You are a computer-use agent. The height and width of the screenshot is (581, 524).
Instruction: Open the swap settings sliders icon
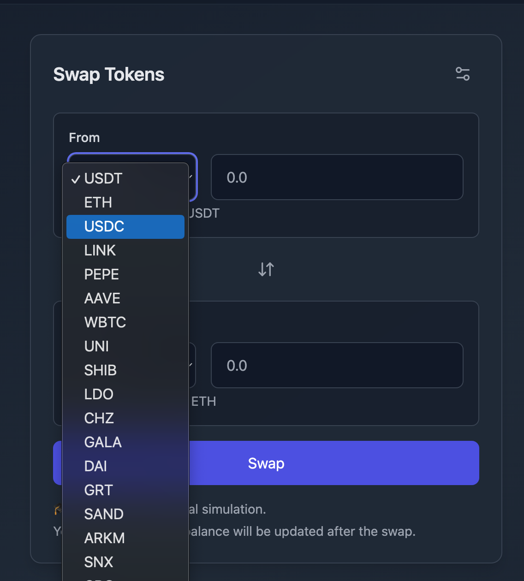coord(462,74)
